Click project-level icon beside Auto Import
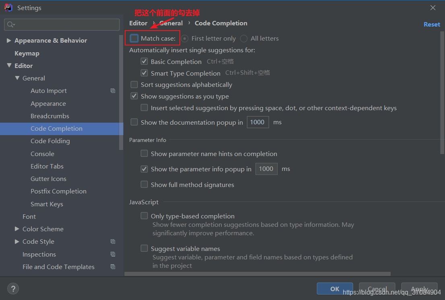The image size is (445, 300). [x=113, y=91]
